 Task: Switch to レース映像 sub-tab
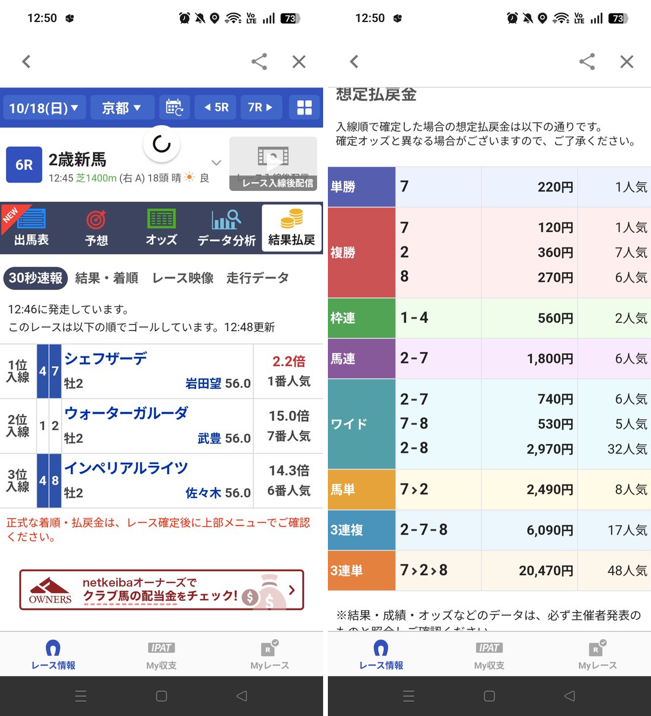[x=183, y=278]
